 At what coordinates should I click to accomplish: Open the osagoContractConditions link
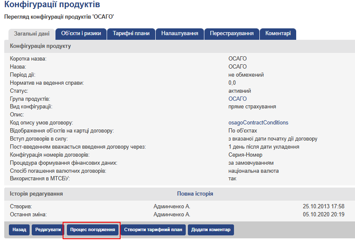click(x=258, y=123)
